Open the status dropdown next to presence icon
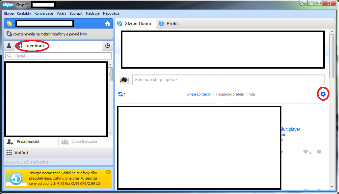The height and width of the screenshot is (194, 339). tap(14, 24)
